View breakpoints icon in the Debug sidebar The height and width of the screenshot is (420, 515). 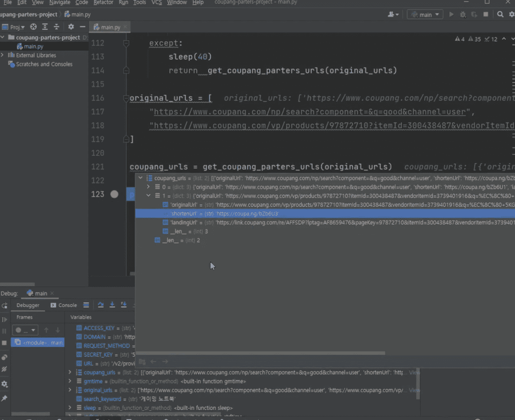4,357
